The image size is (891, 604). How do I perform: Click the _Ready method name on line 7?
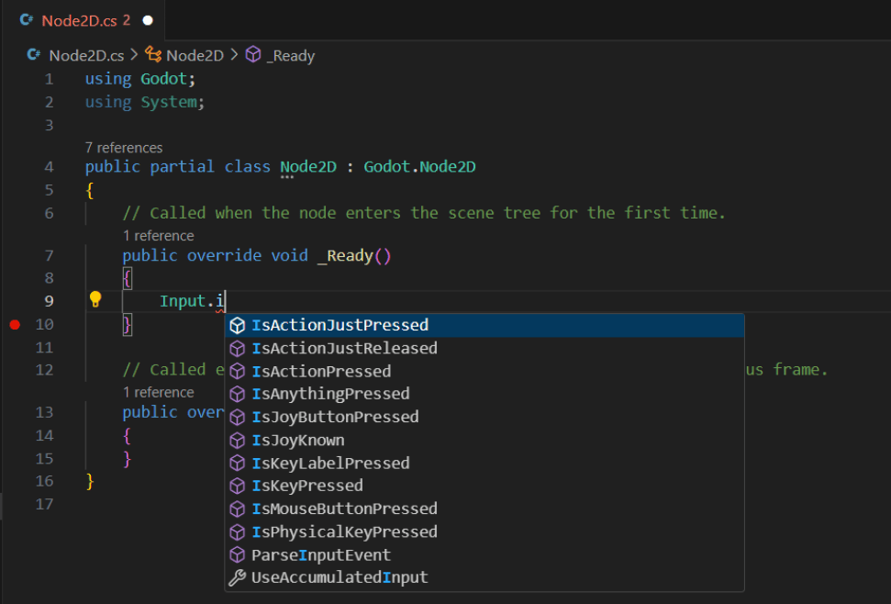click(x=346, y=256)
